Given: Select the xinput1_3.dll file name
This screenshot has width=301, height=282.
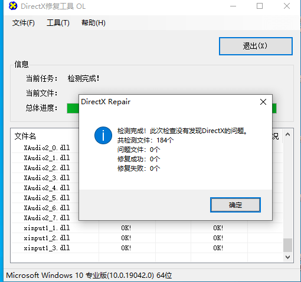Looking at the screenshot, I should tap(47, 248).
